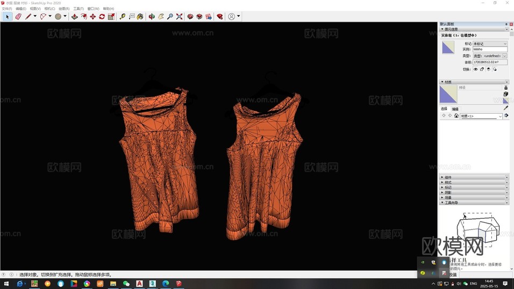This screenshot has width=514, height=289.
Task: Open Extension Warehouse from toolbar
Action: pos(199,16)
